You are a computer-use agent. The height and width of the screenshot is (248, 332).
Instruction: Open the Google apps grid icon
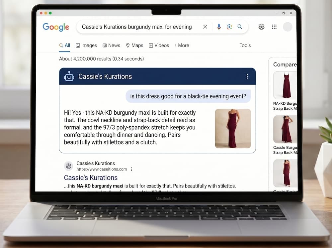click(x=274, y=27)
